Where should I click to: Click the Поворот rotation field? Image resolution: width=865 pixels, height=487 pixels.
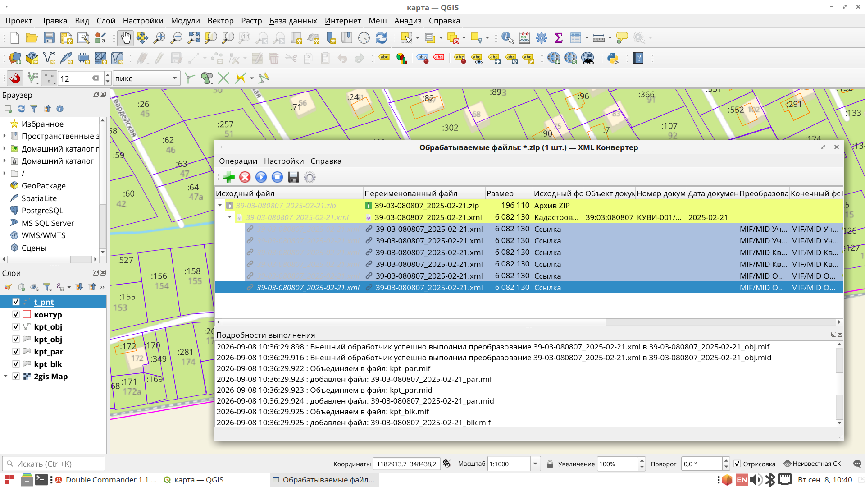pyautogui.click(x=702, y=464)
